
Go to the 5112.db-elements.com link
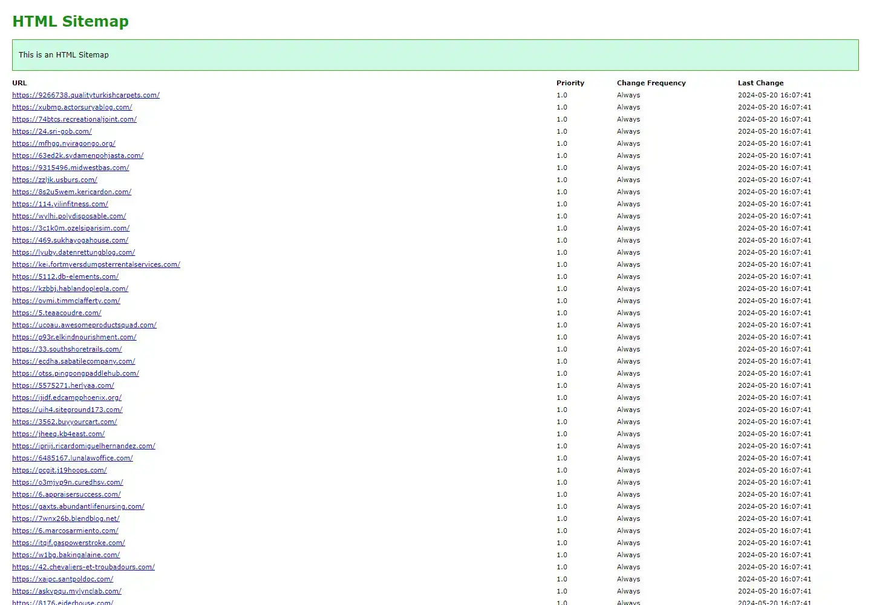tap(65, 276)
